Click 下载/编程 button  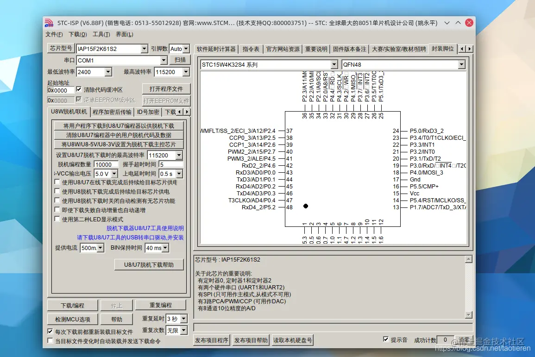click(72, 305)
